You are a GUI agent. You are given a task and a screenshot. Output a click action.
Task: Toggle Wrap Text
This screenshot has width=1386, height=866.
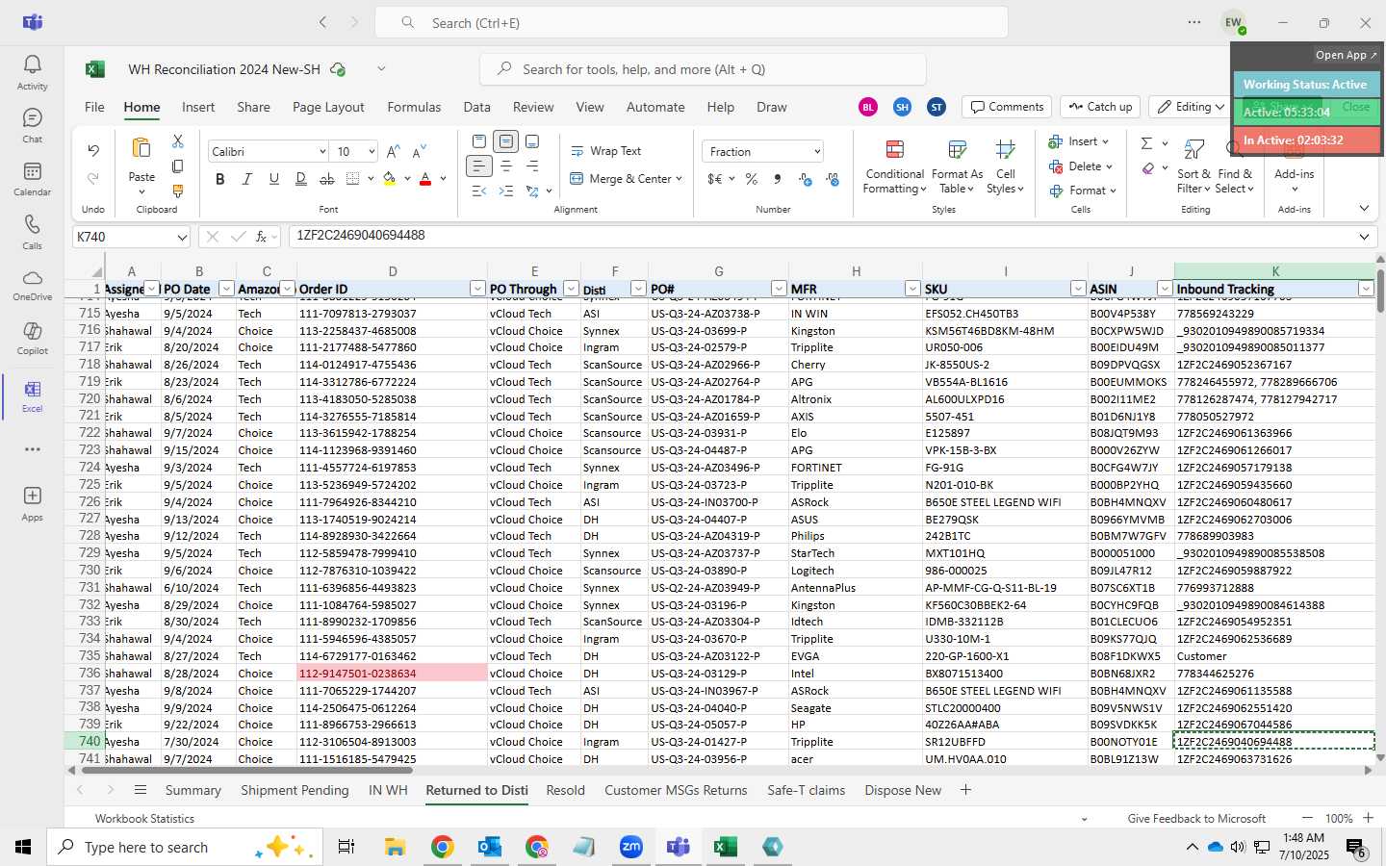tap(606, 151)
